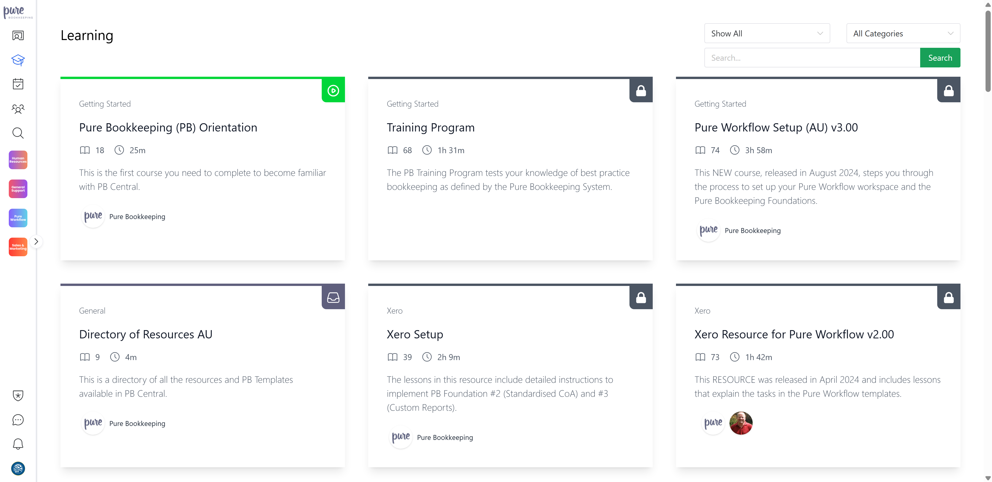Click the green play icon on PB Orientation

pyautogui.click(x=333, y=91)
